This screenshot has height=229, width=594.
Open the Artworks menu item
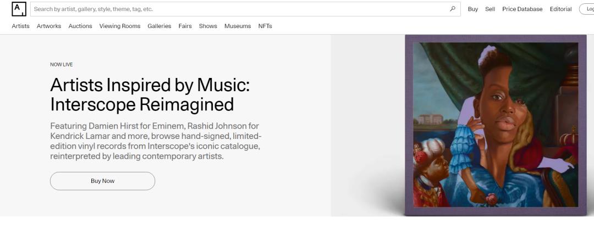(49, 26)
